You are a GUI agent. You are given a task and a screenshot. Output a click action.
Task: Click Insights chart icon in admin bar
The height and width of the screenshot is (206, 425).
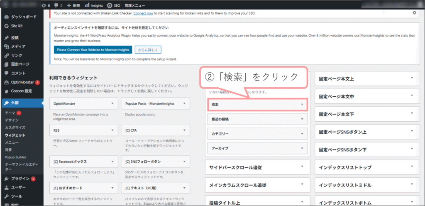coord(87,5)
